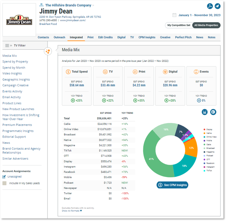Go to Spend by Month in sidebar
This screenshot has height=221, width=226.
point(14,68)
